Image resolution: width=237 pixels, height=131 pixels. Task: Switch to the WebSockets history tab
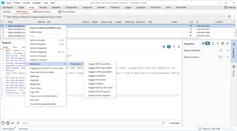(x=42, y=12)
